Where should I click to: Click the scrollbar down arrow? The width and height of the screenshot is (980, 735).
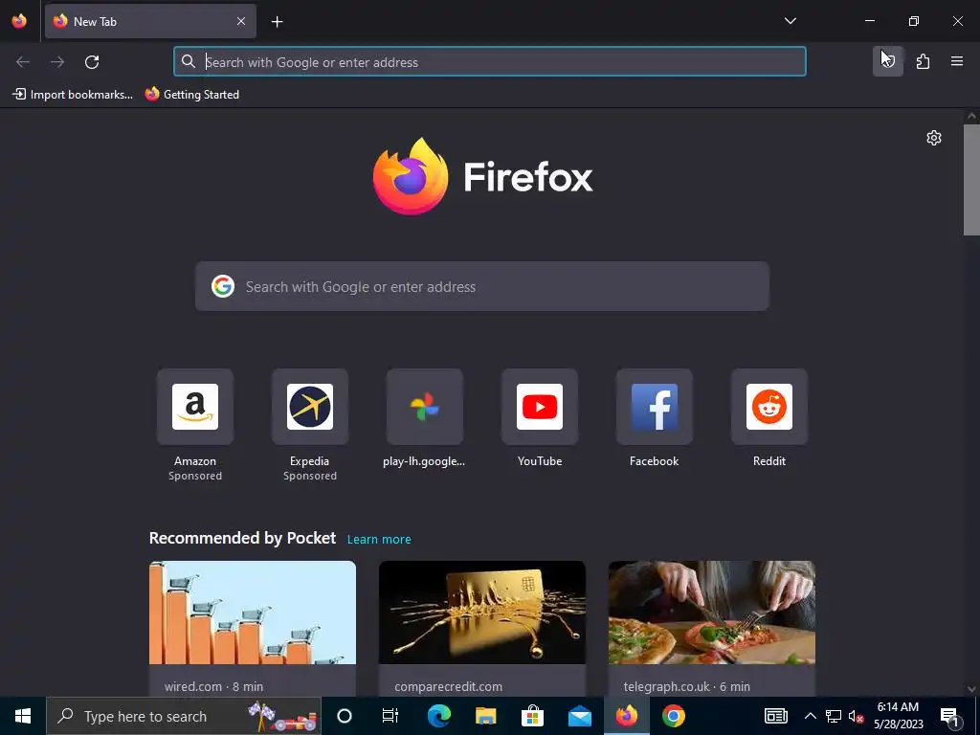971,689
